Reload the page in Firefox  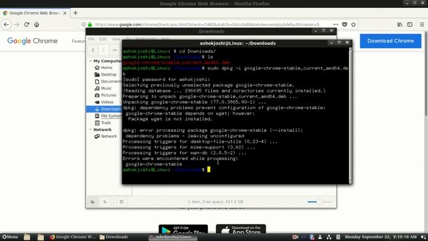tap(27, 25)
